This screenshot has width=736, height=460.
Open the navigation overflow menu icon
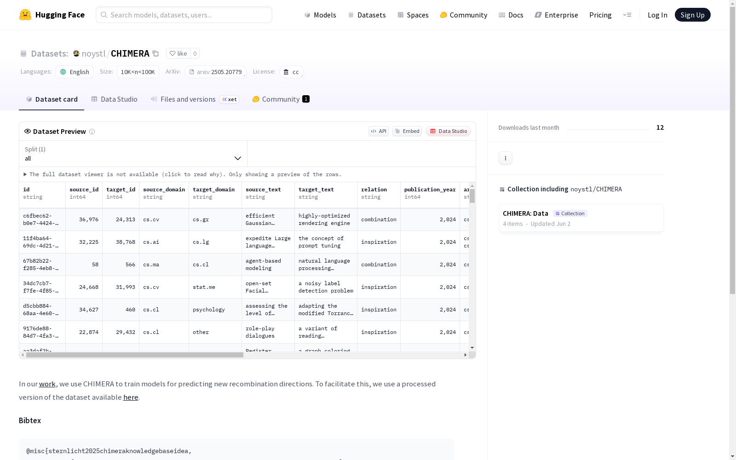coord(627,15)
